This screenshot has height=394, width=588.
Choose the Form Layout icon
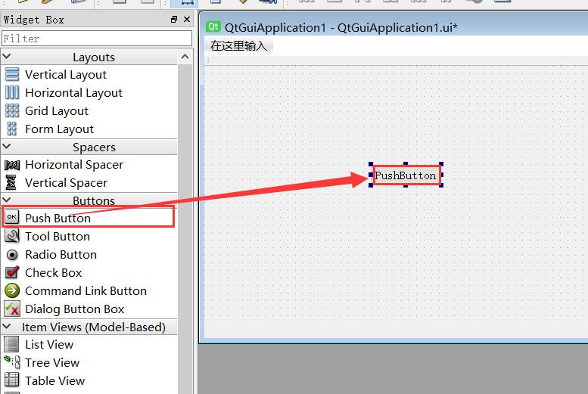point(12,129)
